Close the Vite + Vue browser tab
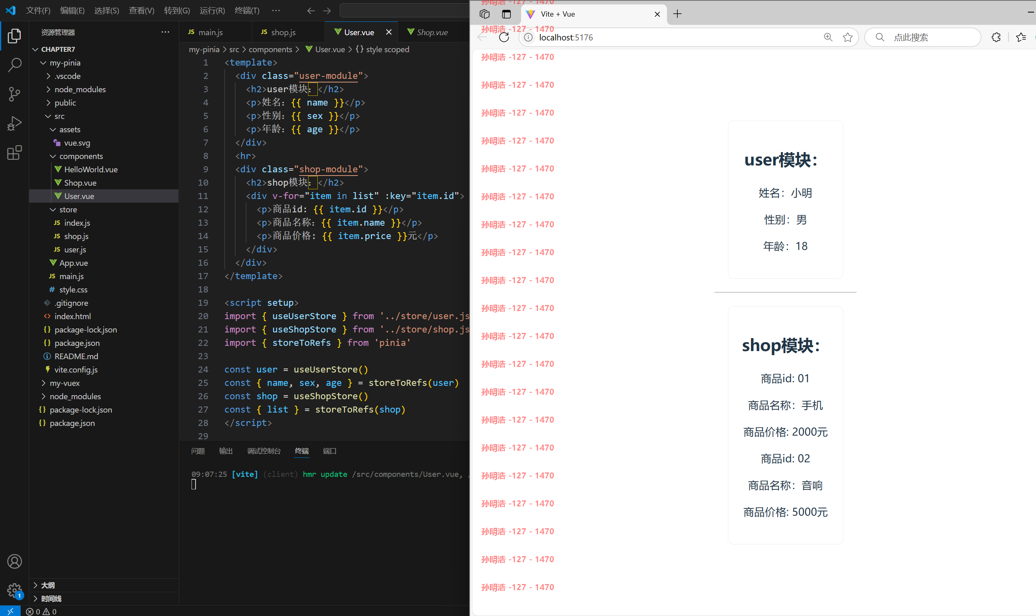 (x=657, y=14)
